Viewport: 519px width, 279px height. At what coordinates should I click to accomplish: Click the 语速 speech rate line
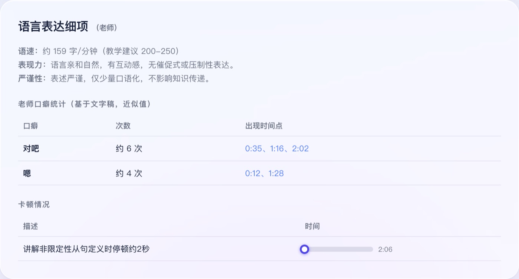(x=99, y=51)
